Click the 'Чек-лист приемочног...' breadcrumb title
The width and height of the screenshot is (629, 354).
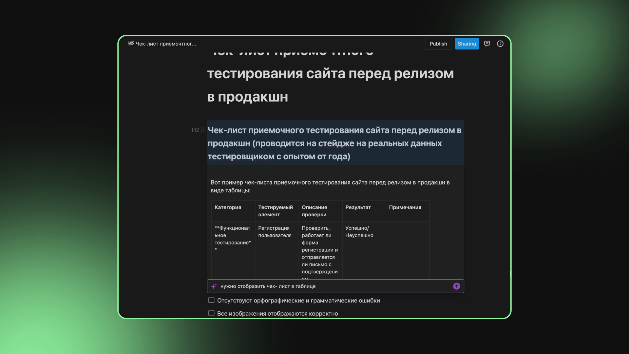point(166,44)
